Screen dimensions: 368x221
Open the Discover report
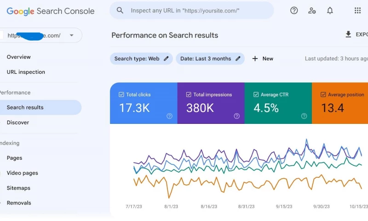[18, 122]
